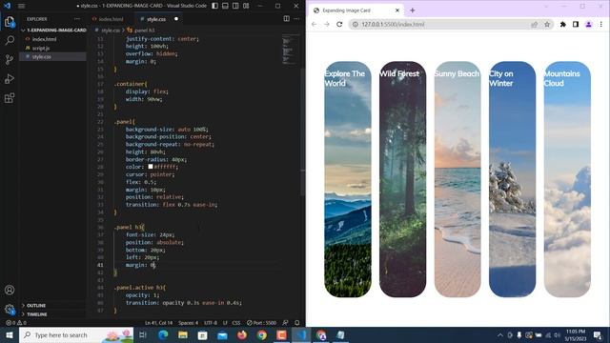Open the VS Code hamburger application menu
610x343 pixels.
21,6
